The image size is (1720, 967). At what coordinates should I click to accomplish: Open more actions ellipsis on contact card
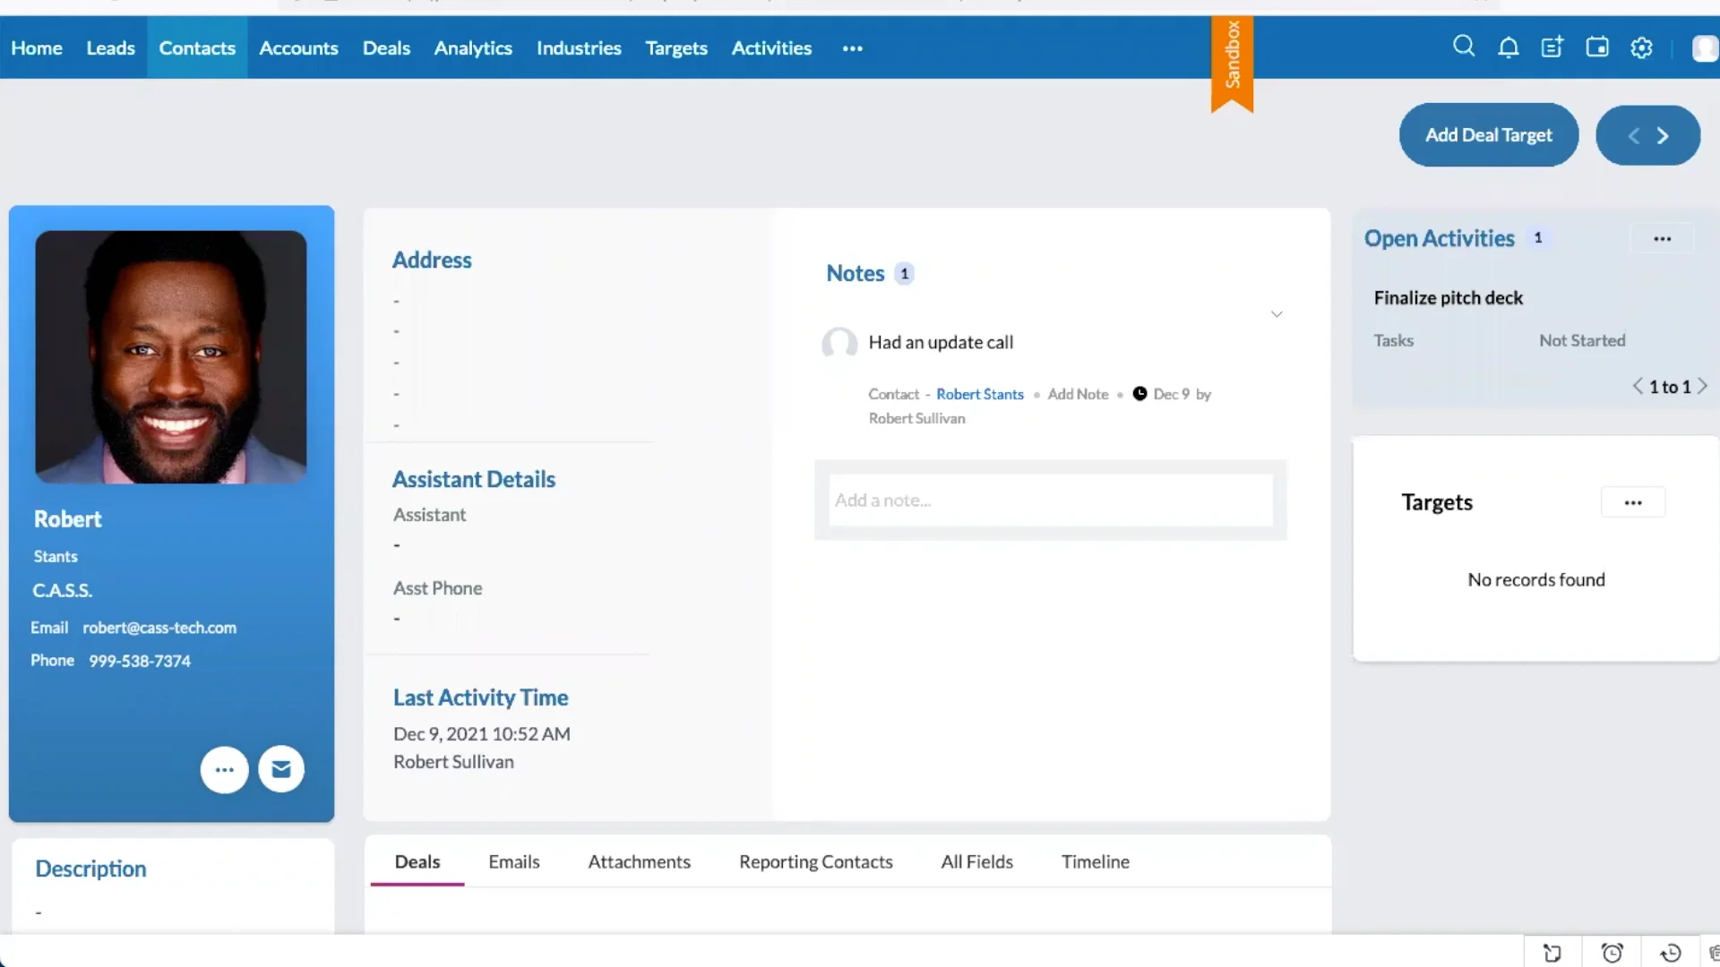(x=224, y=769)
